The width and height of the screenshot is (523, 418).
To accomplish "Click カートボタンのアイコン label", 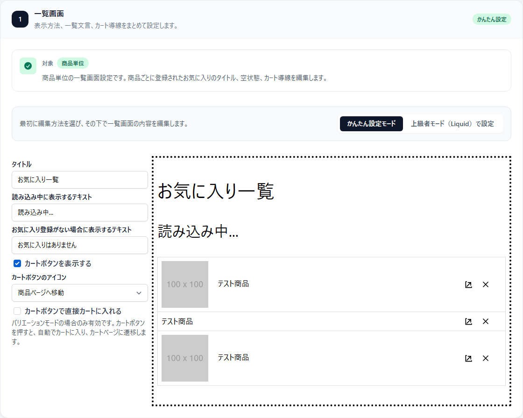I will pos(39,277).
